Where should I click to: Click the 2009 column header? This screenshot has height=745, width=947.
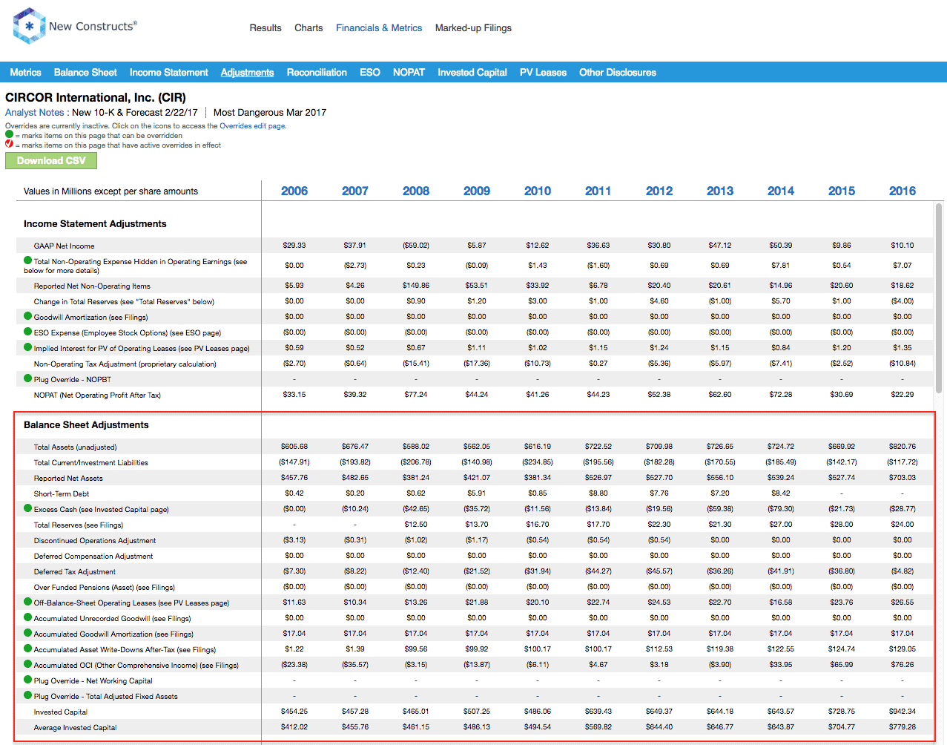click(477, 191)
